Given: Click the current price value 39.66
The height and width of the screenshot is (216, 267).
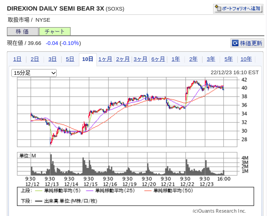Looking at the screenshot, I should pyautogui.click(x=34, y=43).
